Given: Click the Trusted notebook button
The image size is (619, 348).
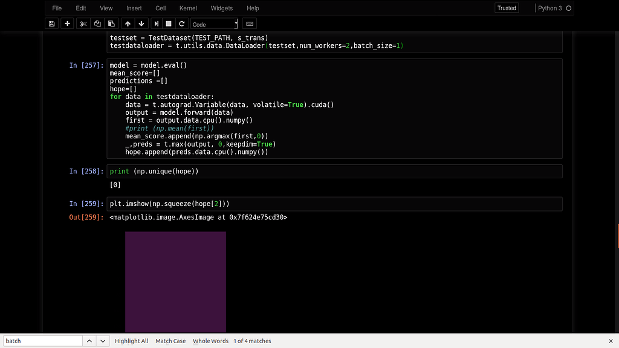Looking at the screenshot, I should pos(507,8).
